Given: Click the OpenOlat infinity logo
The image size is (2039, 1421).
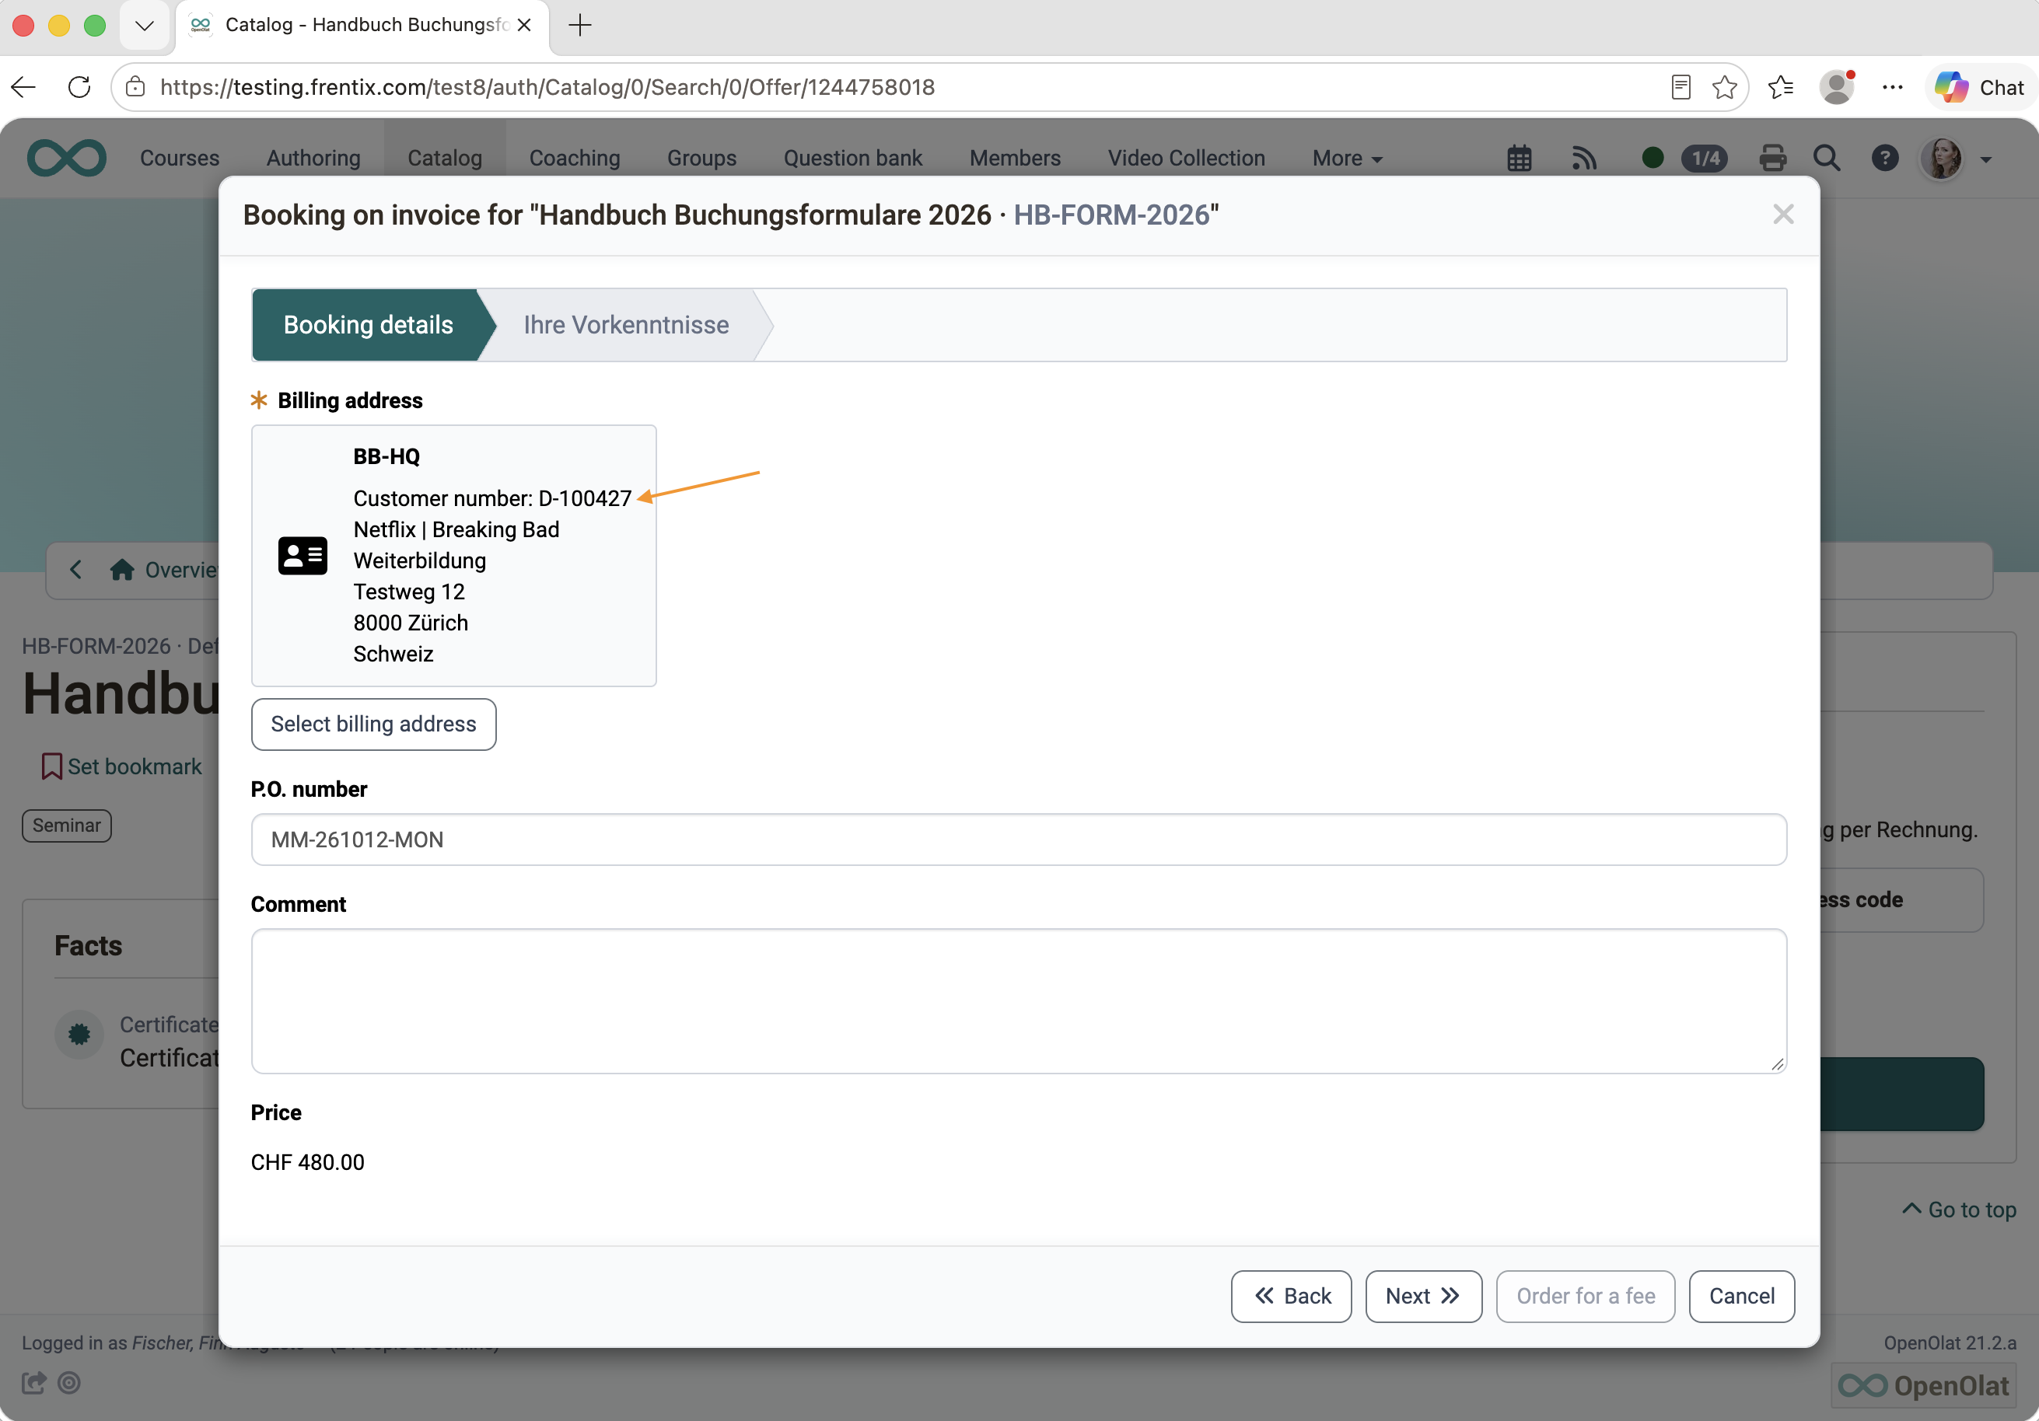Looking at the screenshot, I should 67,158.
